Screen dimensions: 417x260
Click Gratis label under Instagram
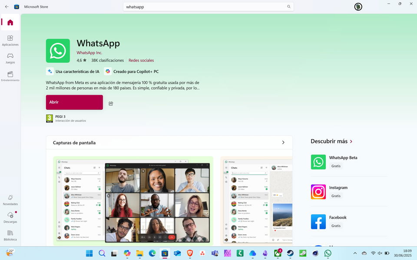[x=336, y=196]
